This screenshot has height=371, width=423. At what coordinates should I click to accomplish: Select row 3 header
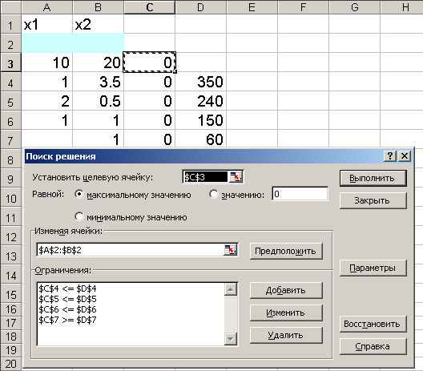10,63
